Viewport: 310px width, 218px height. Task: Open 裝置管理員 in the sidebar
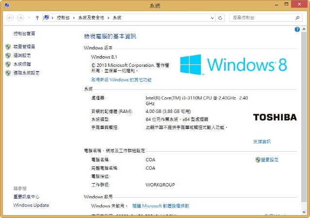coord(24,47)
